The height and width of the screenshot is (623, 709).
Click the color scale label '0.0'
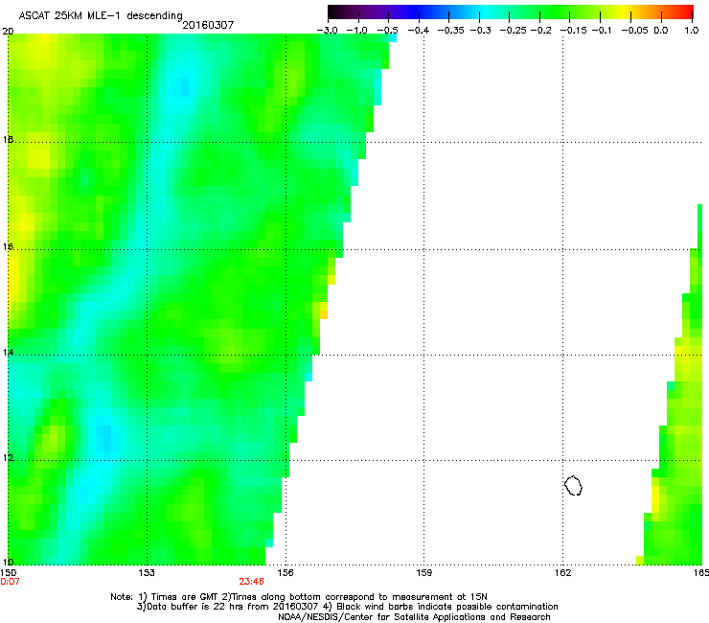click(661, 31)
